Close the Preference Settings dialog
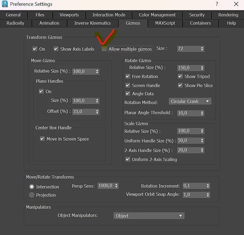The height and width of the screenshot is (235, 244). (x=236, y=4)
